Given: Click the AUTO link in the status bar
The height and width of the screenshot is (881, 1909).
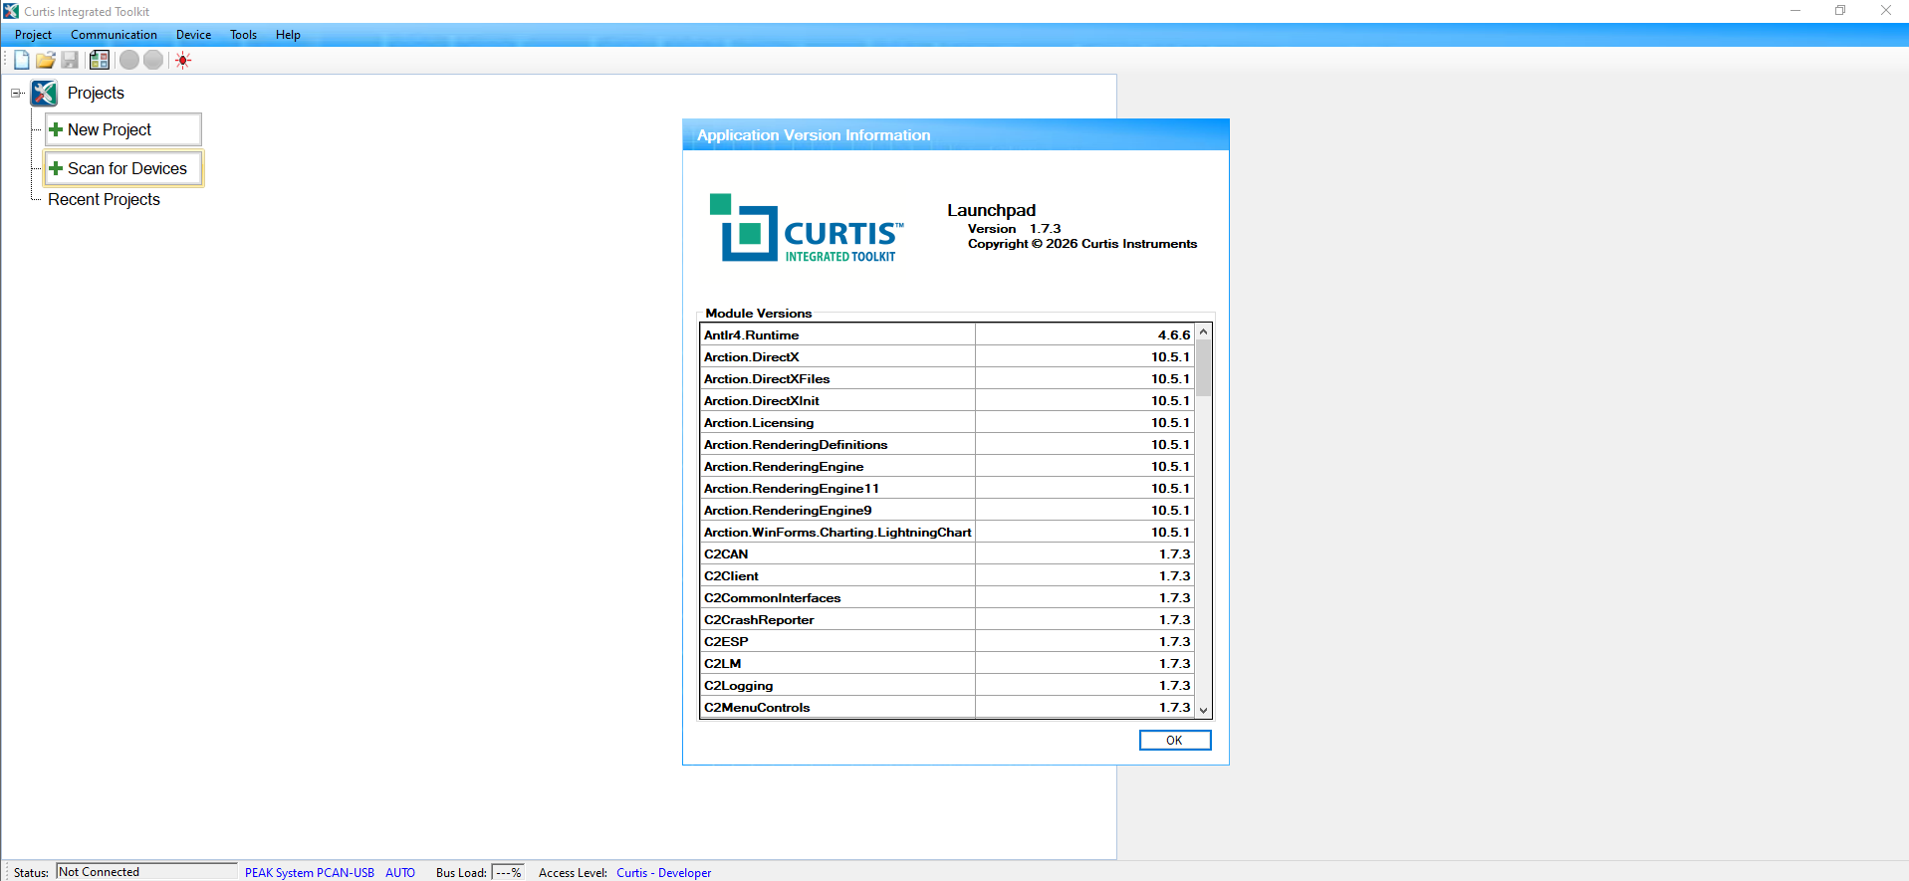Looking at the screenshot, I should (x=400, y=872).
